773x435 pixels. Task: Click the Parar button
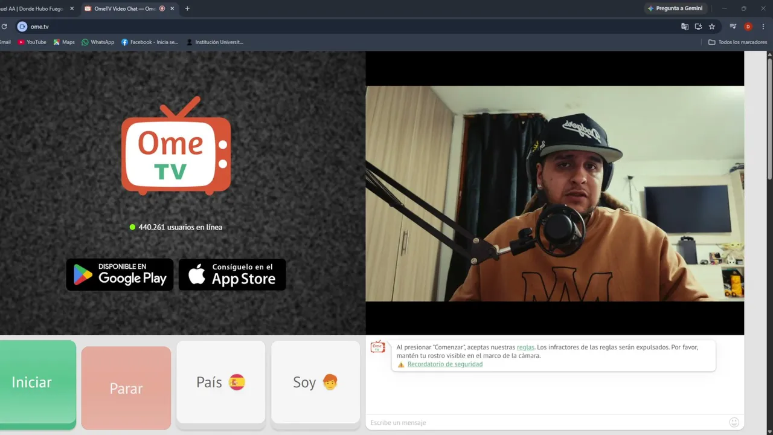pyautogui.click(x=126, y=388)
